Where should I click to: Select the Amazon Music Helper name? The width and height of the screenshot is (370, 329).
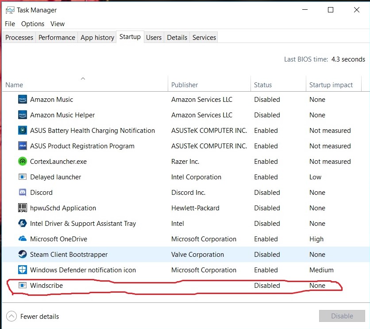pyautogui.click(x=62, y=115)
